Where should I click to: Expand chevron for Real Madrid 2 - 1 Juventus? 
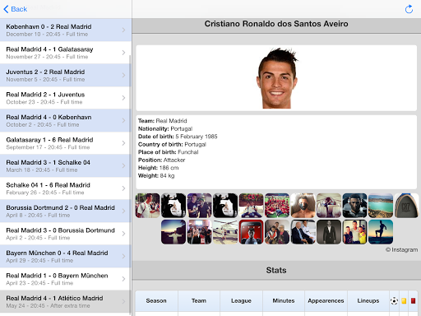[123, 98]
